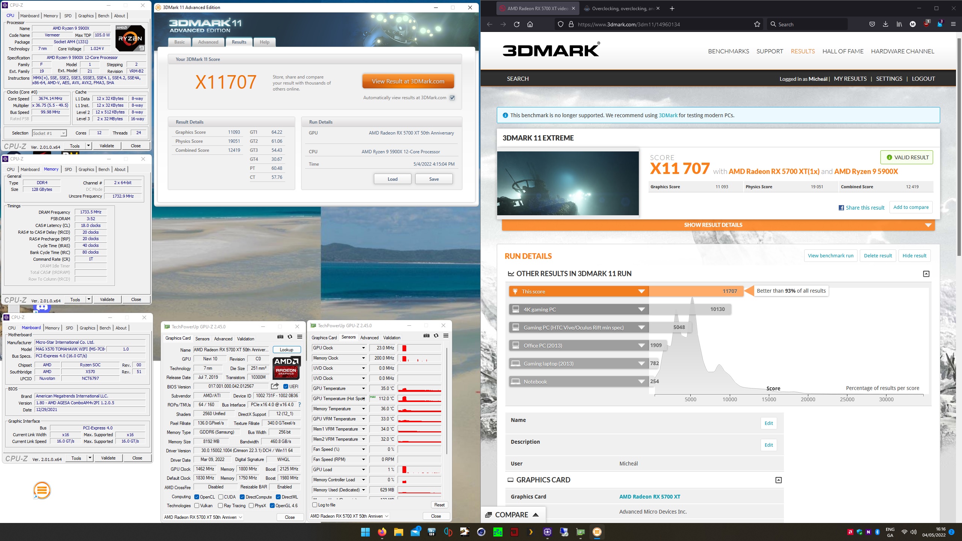Share the BIOS file via export icon
The image size is (962, 541).
pos(275,386)
